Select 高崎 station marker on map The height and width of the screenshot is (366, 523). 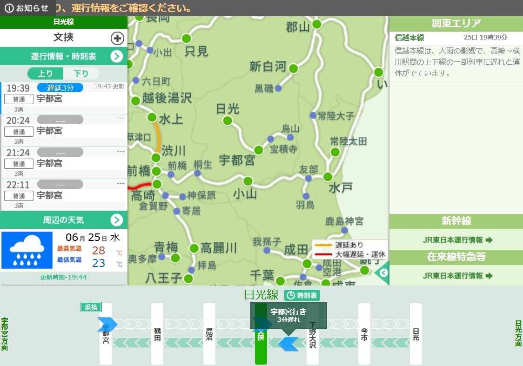[x=157, y=184]
